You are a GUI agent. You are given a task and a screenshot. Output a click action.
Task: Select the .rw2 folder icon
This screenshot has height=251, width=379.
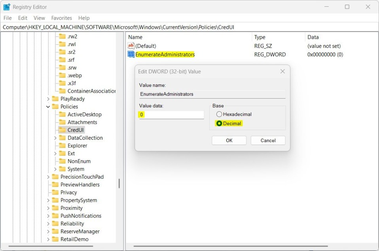[x=63, y=36]
